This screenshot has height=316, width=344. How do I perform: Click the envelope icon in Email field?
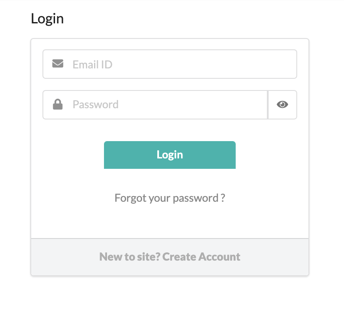[x=58, y=64]
